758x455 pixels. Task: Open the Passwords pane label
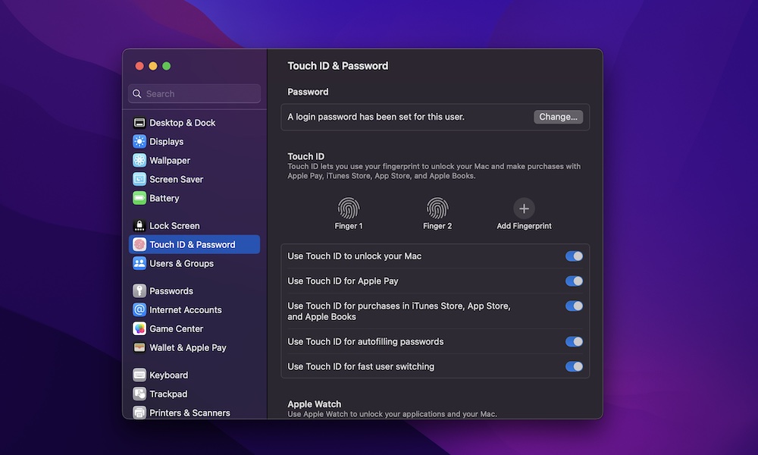[x=171, y=291]
